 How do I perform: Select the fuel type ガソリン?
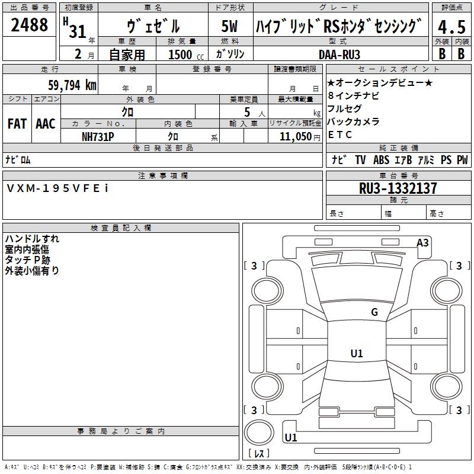(x=230, y=54)
